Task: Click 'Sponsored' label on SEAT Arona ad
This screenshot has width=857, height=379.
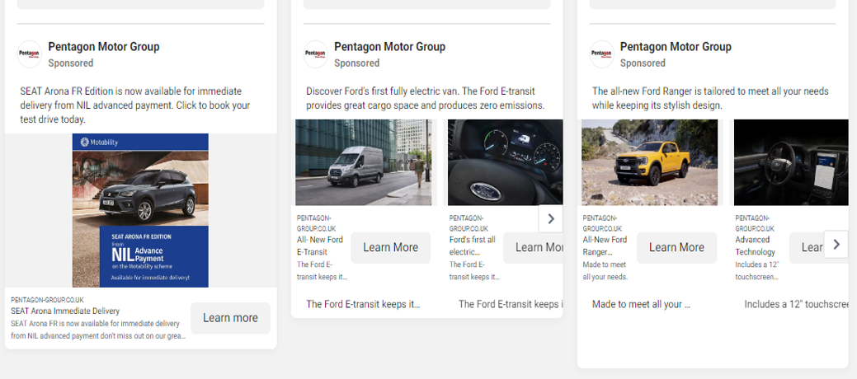Action: point(70,63)
